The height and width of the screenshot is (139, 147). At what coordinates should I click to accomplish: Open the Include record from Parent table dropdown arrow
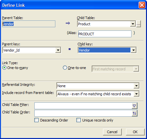136,94
